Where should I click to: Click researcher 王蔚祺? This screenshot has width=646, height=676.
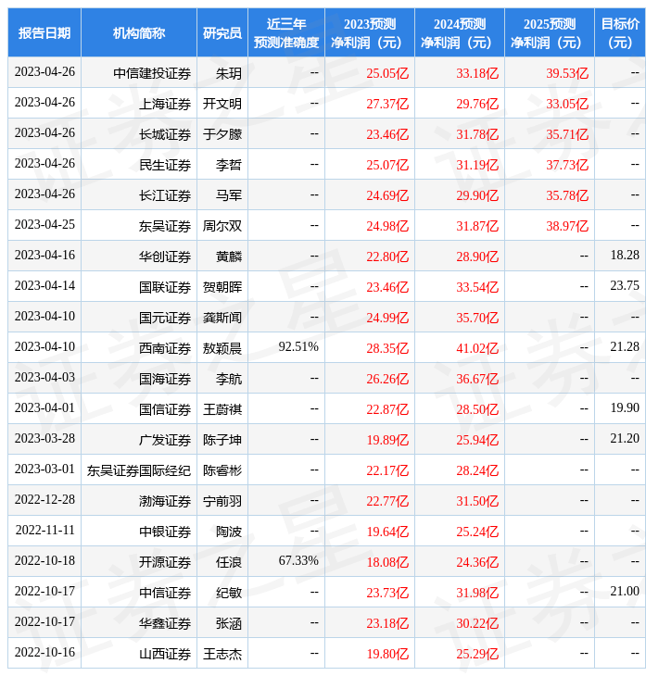tap(222, 409)
